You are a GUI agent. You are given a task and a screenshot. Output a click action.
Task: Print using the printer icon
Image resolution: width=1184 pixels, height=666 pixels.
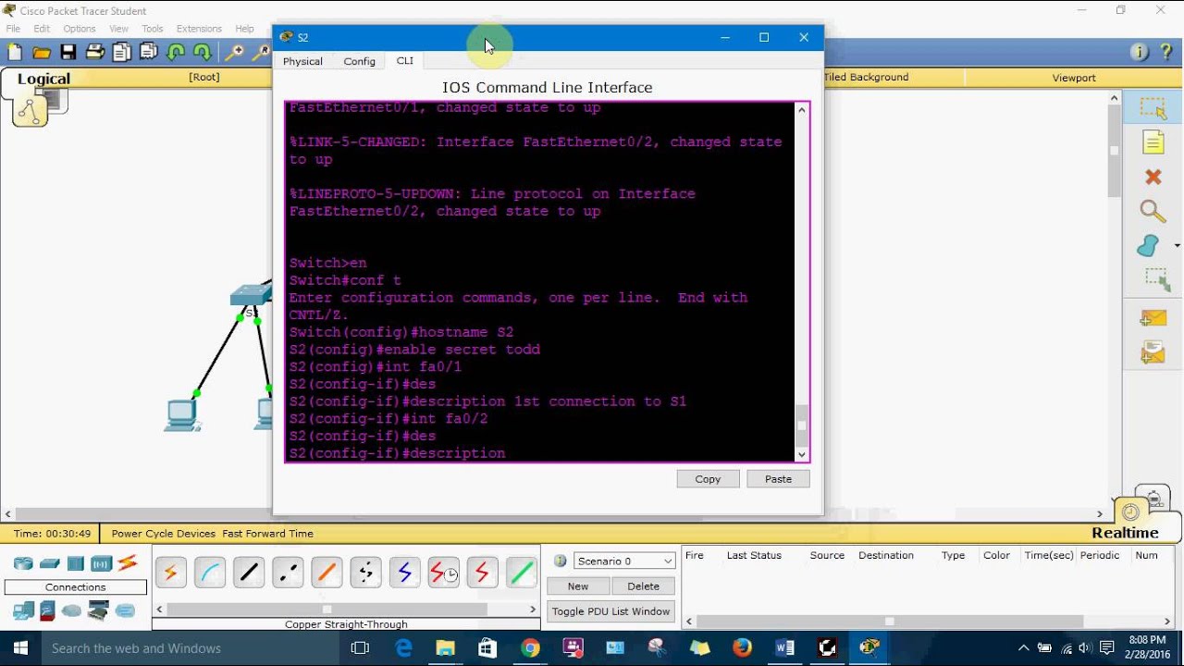pyautogui.click(x=94, y=53)
